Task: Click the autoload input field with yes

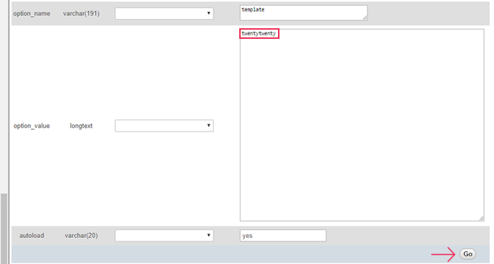Action: (283, 236)
